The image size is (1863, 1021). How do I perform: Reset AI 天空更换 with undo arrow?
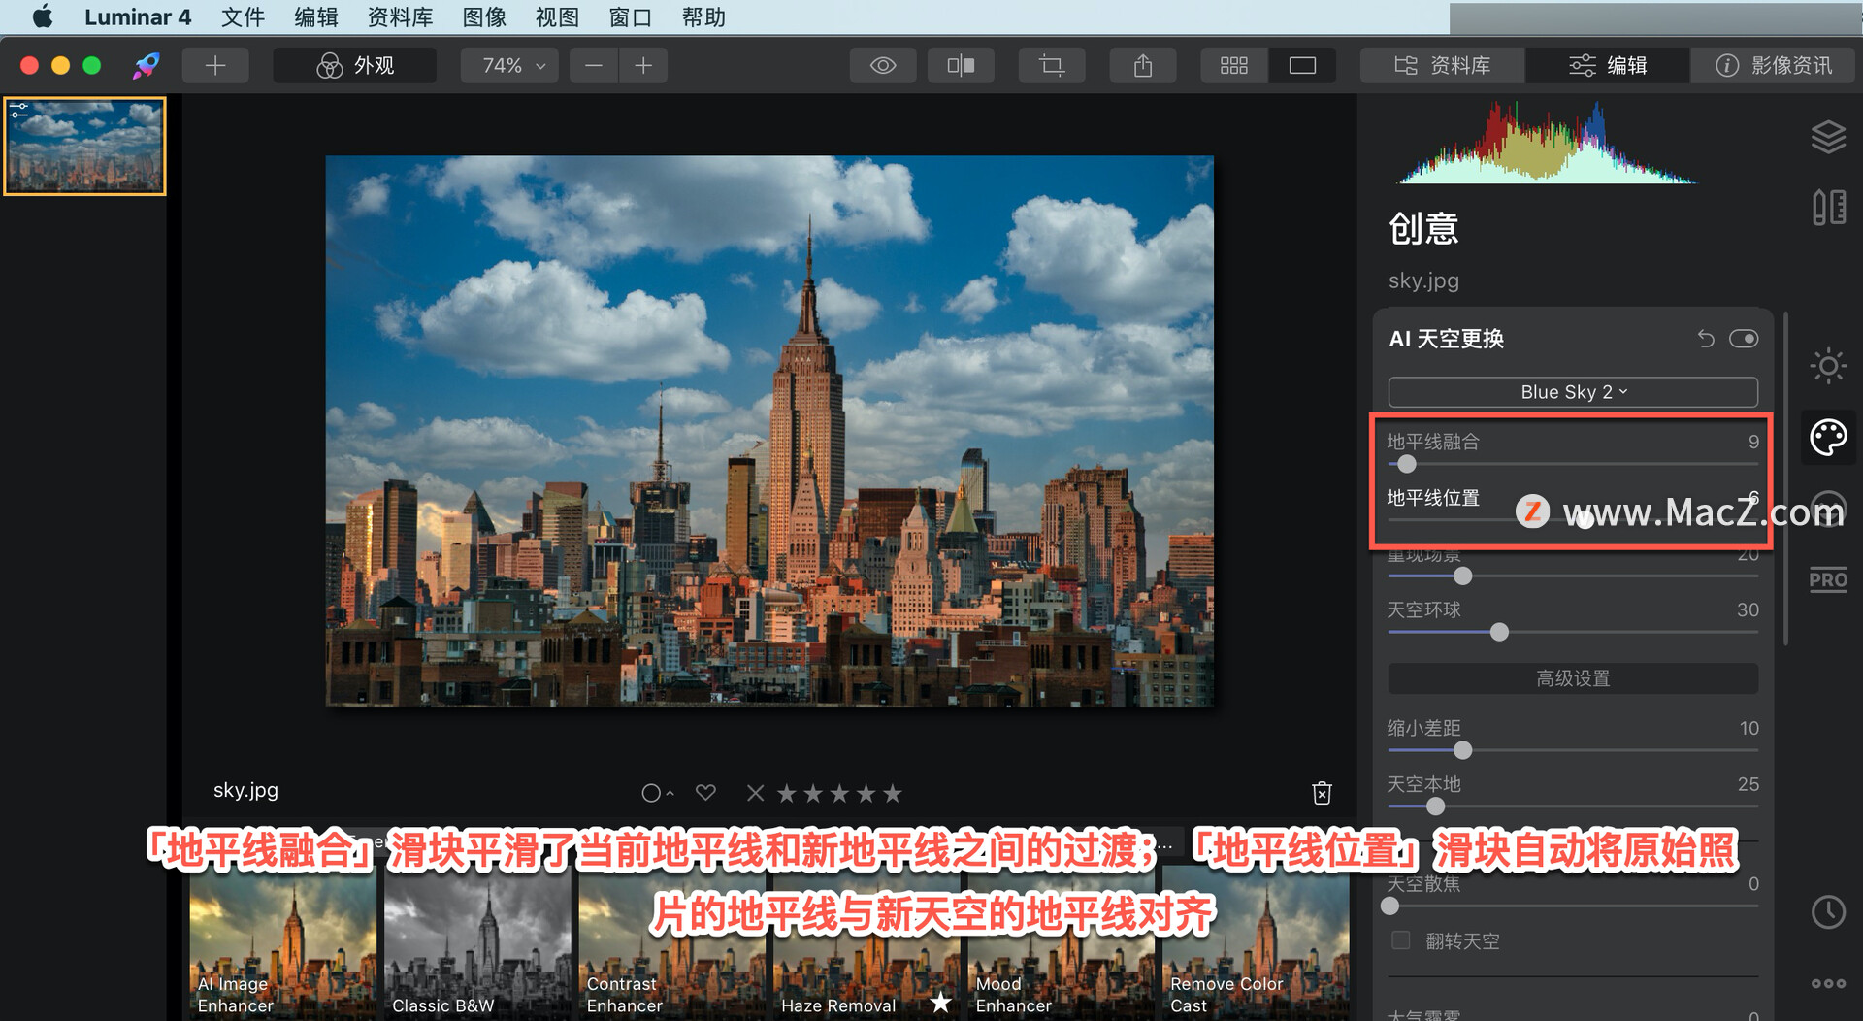tap(1706, 338)
